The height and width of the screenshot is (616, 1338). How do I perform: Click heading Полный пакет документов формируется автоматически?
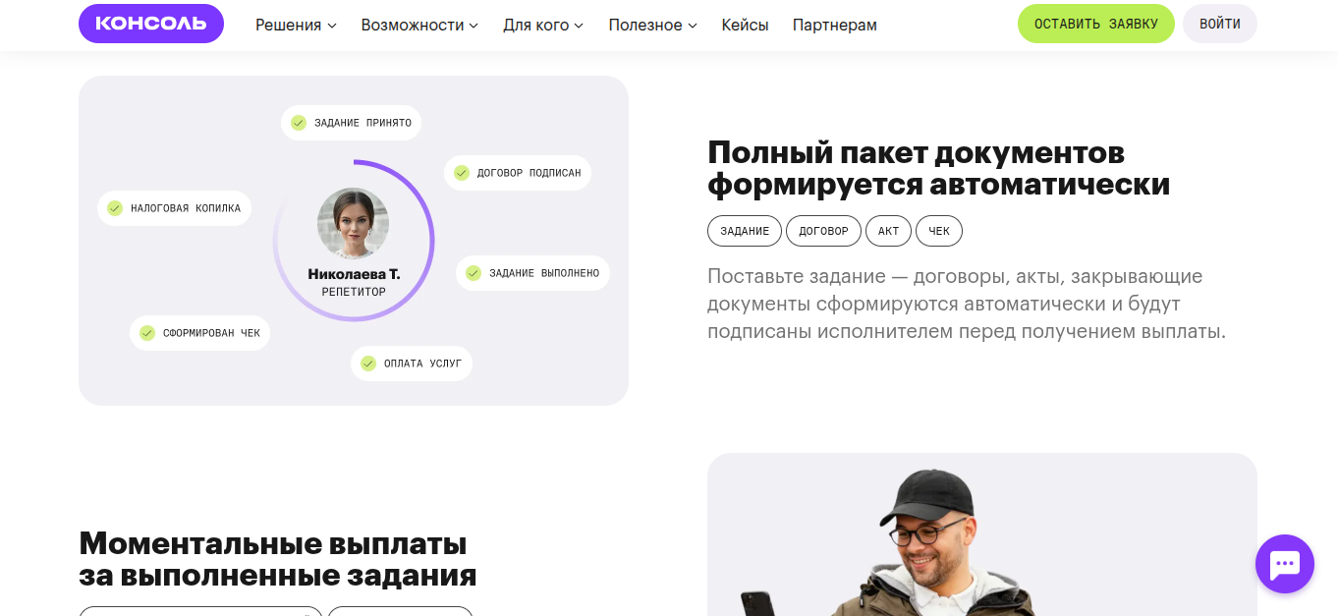[x=938, y=168]
